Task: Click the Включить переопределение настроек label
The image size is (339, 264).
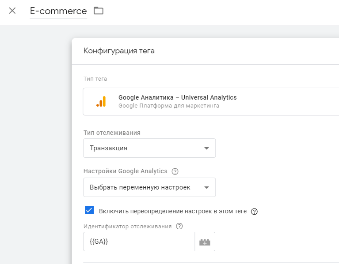Action: tap(173, 211)
